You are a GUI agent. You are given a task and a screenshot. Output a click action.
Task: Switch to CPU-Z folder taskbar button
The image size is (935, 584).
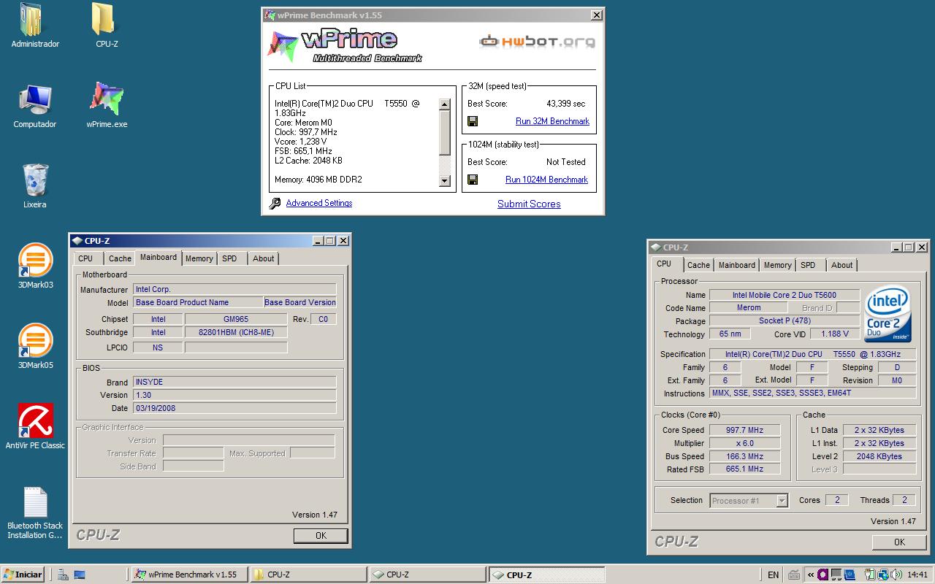pyautogui.click(x=308, y=575)
